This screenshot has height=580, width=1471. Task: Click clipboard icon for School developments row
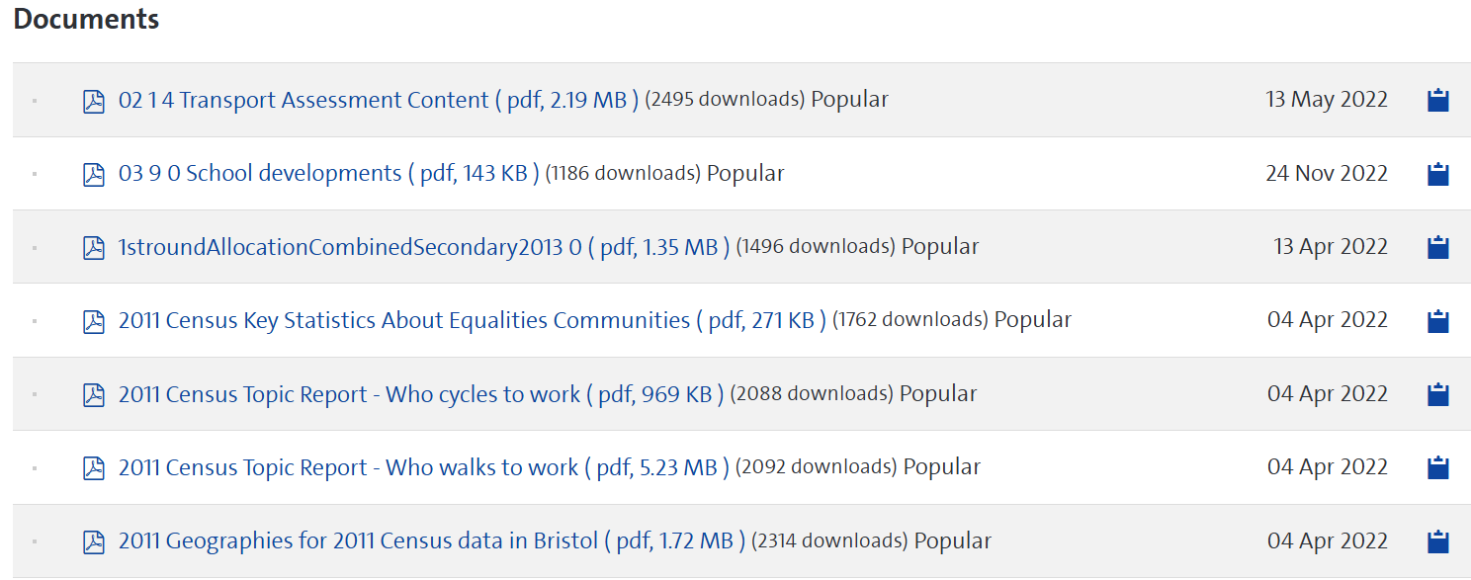click(x=1438, y=174)
